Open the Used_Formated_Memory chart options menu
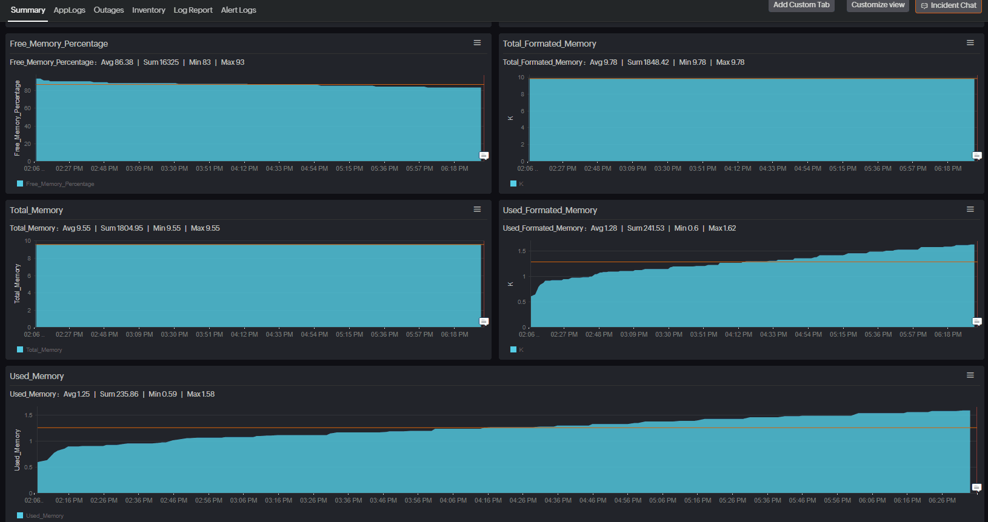988x522 pixels. (970, 210)
